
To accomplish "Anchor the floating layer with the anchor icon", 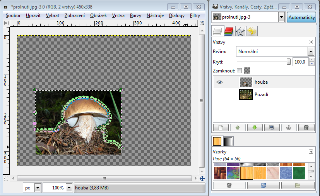I will (289, 127).
